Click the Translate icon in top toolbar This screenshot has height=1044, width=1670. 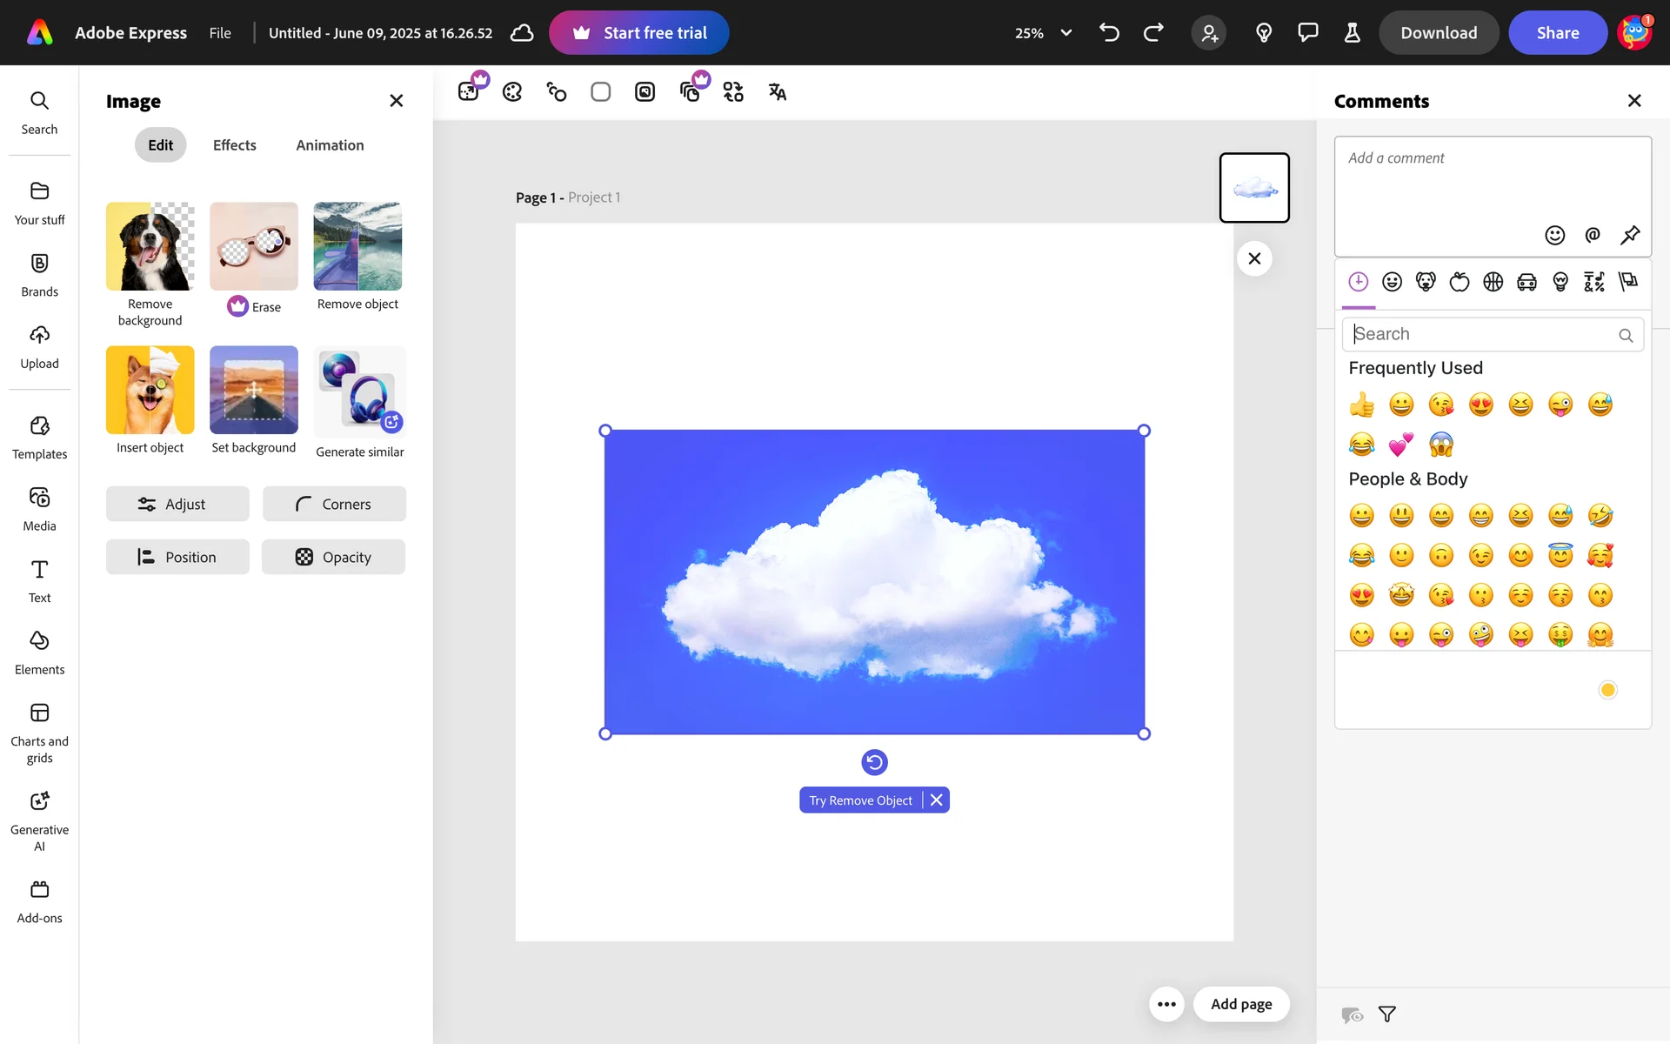[777, 92]
